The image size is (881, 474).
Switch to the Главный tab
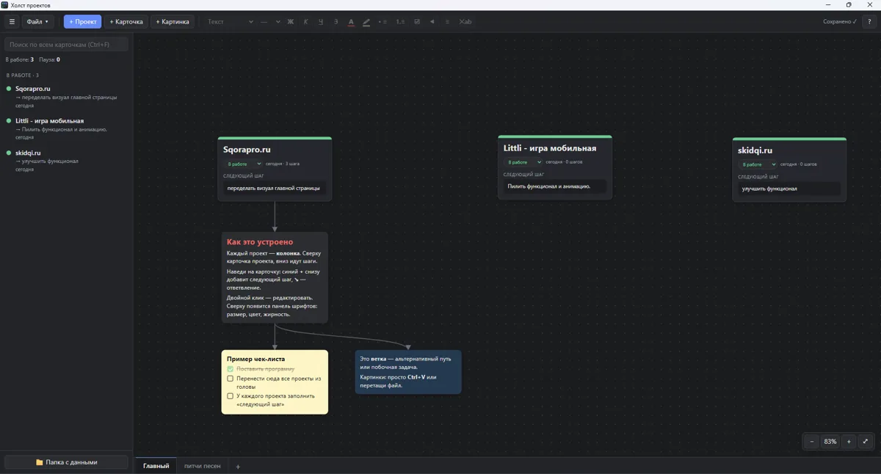pyautogui.click(x=156, y=466)
